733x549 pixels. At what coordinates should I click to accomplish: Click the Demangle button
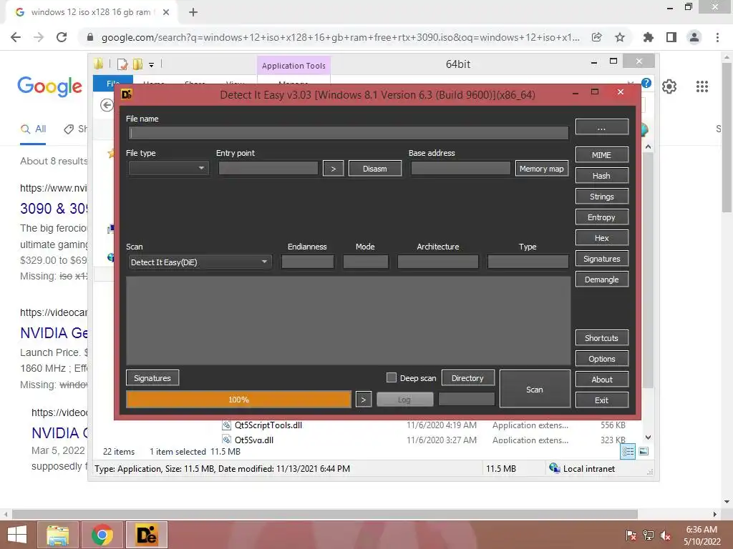pyautogui.click(x=601, y=280)
